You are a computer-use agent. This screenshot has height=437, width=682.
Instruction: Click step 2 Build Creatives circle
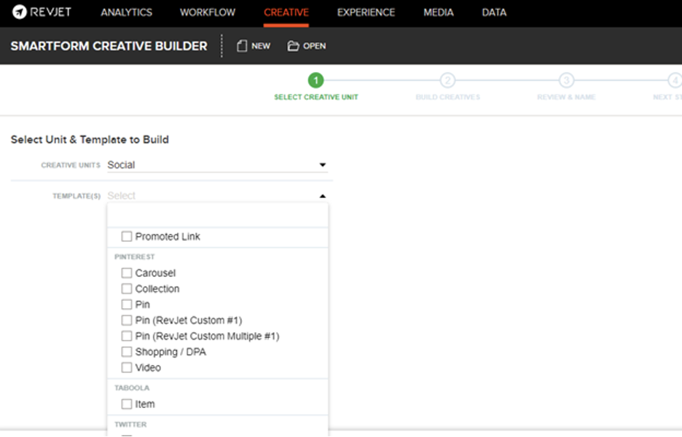tap(447, 81)
